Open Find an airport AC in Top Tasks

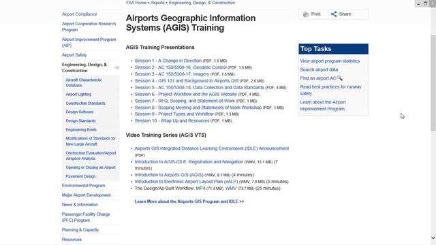[x=318, y=78]
